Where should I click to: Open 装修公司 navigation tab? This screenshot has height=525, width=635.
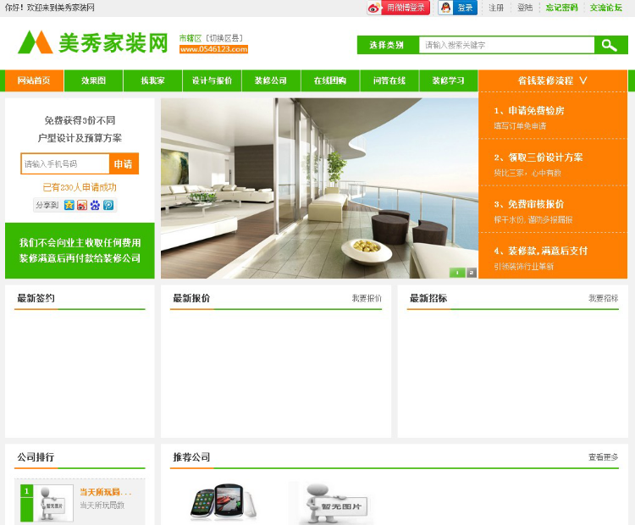[x=271, y=80]
